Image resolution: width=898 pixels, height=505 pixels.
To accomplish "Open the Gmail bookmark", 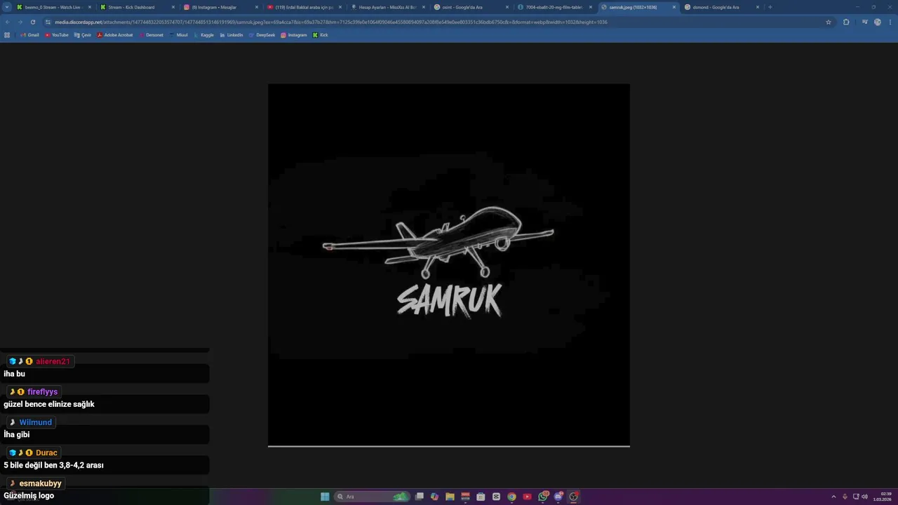I will click(29, 34).
